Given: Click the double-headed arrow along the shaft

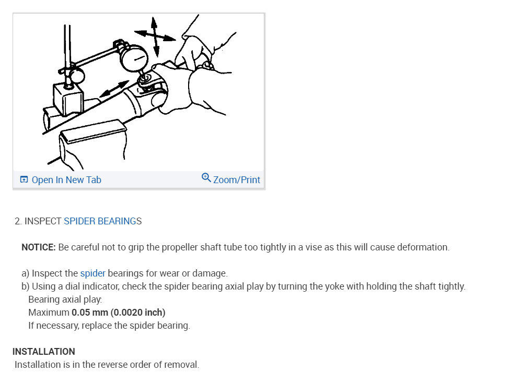Looking at the screenshot, I should (114, 89).
